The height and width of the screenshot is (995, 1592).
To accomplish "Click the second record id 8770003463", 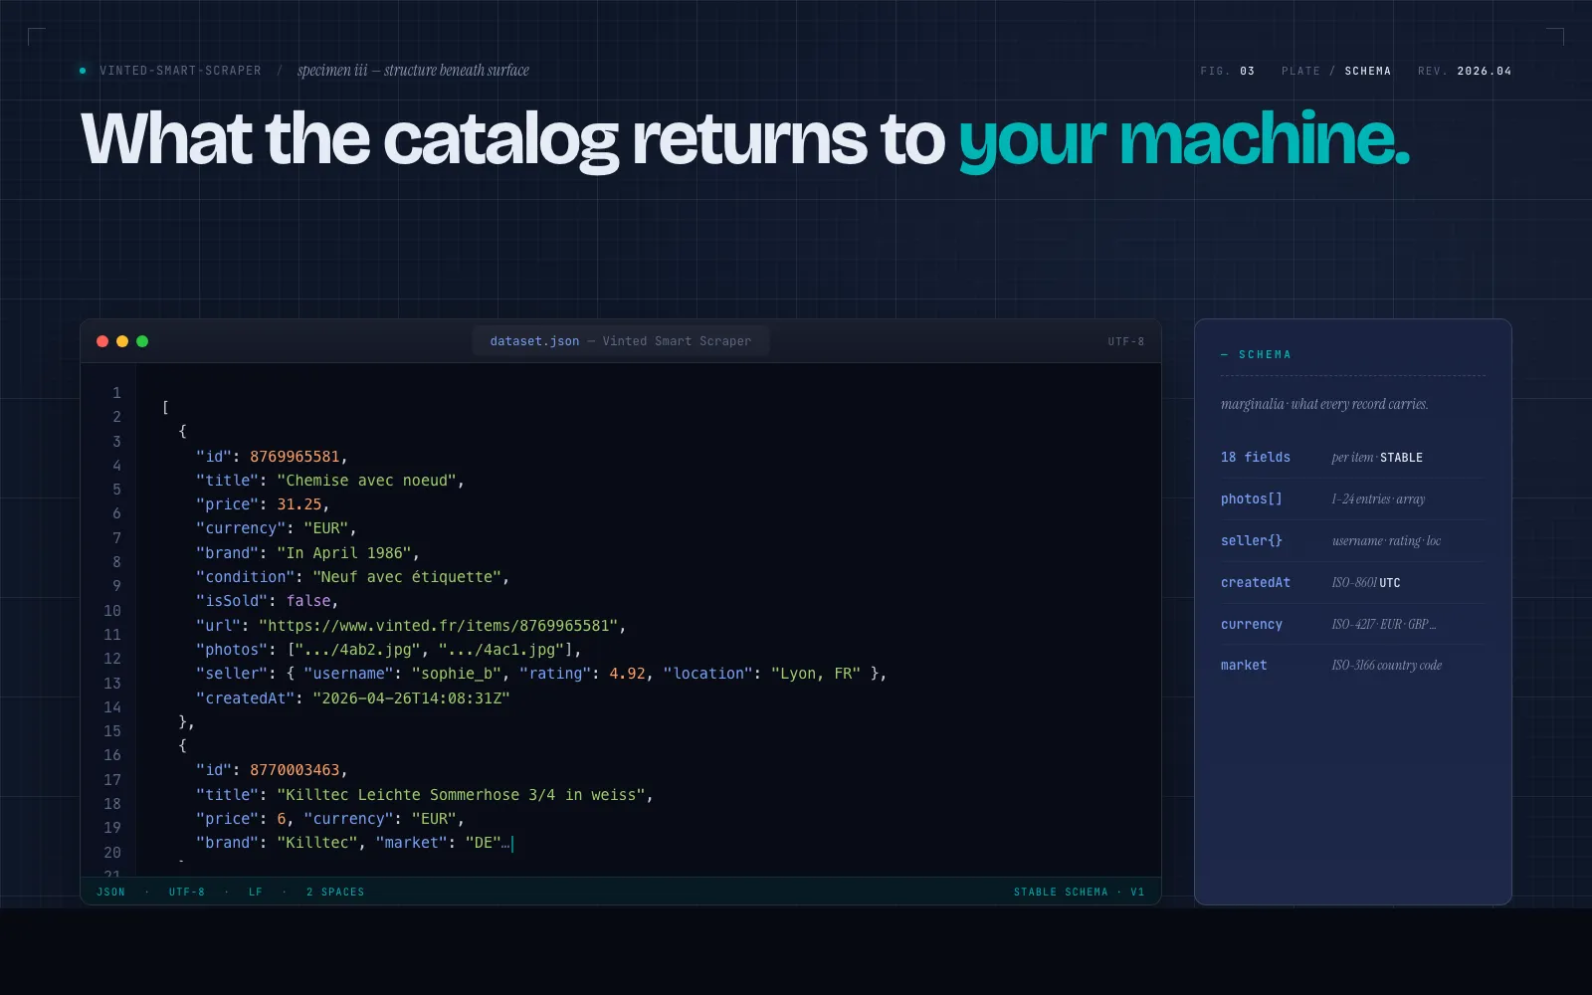I will pos(295,770).
